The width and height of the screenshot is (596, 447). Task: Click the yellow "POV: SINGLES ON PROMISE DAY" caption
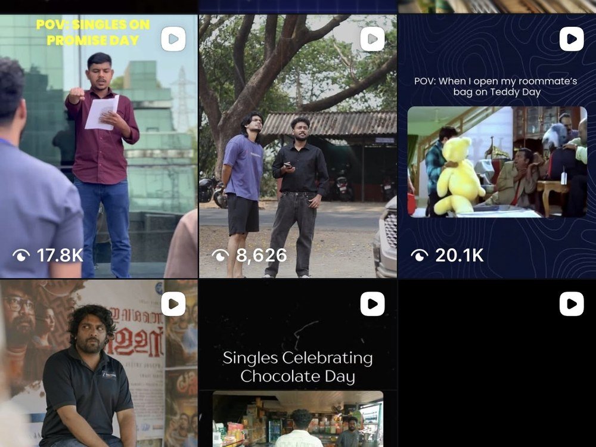[93, 32]
